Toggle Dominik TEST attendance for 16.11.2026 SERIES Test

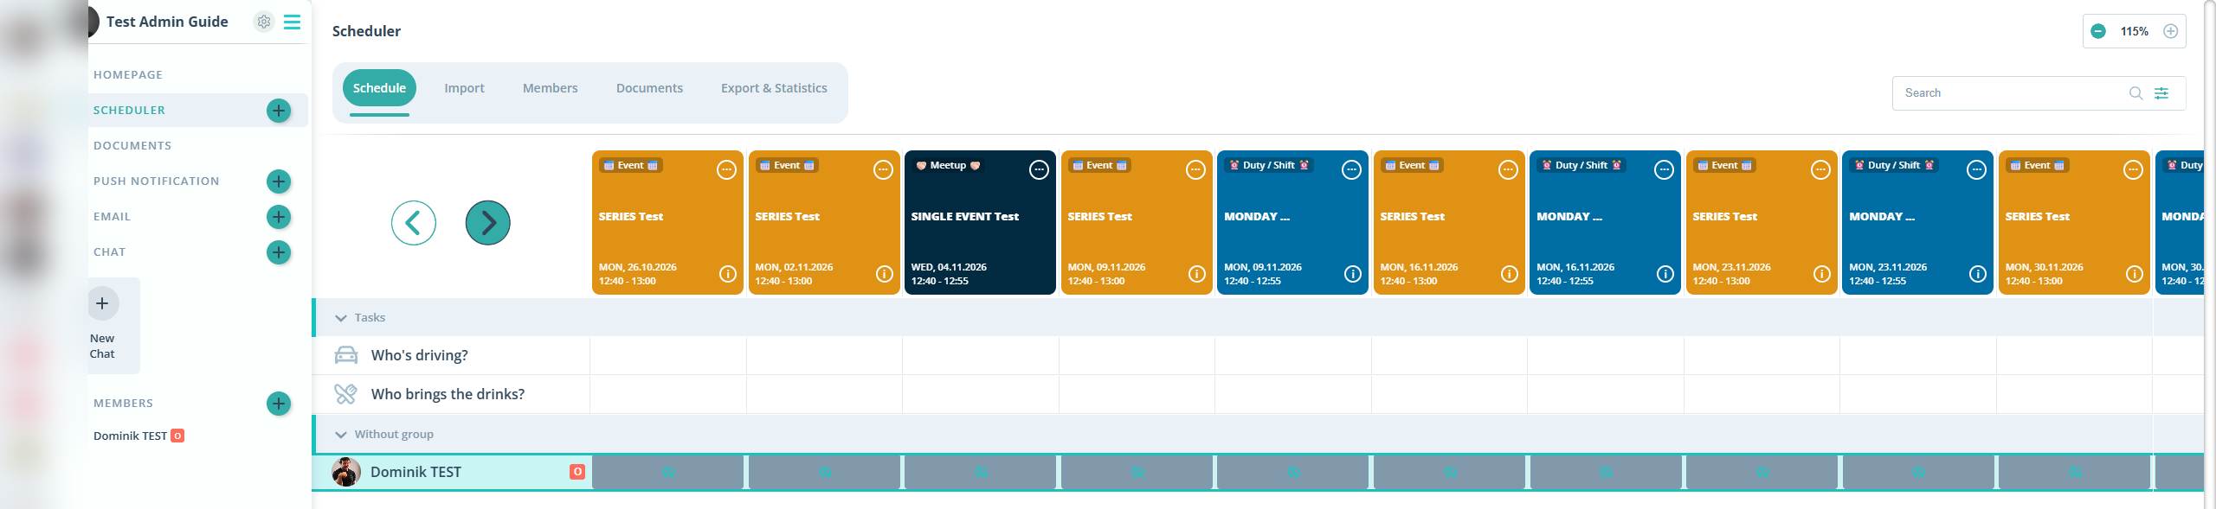coord(1450,473)
